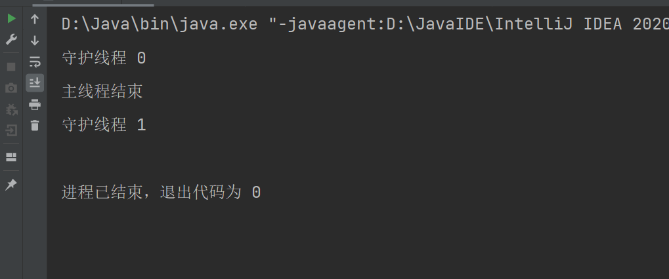Clear console with trash can icon
Image resolution: width=669 pixels, height=279 pixels.
coord(35,126)
